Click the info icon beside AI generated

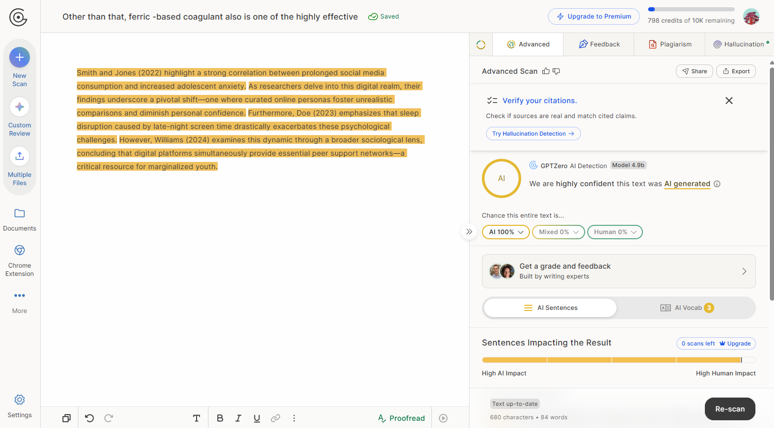click(x=717, y=184)
